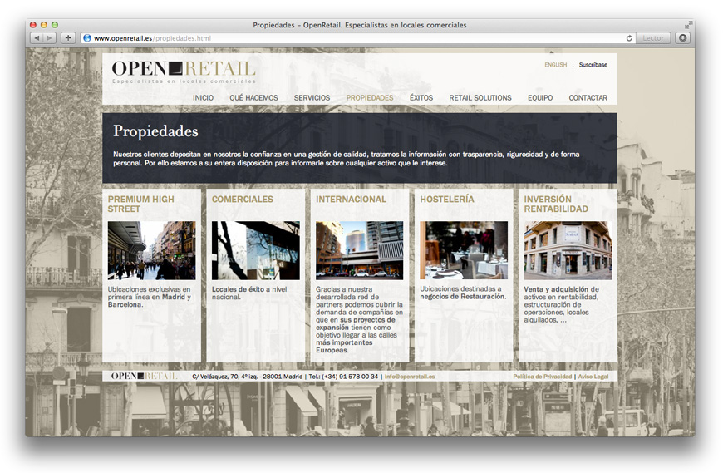Click the Premium High Street street photo
Viewport: 723px width, 473px height.
(152, 250)
